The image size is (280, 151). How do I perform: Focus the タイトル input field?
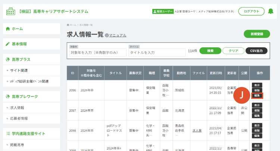(157, 53)
